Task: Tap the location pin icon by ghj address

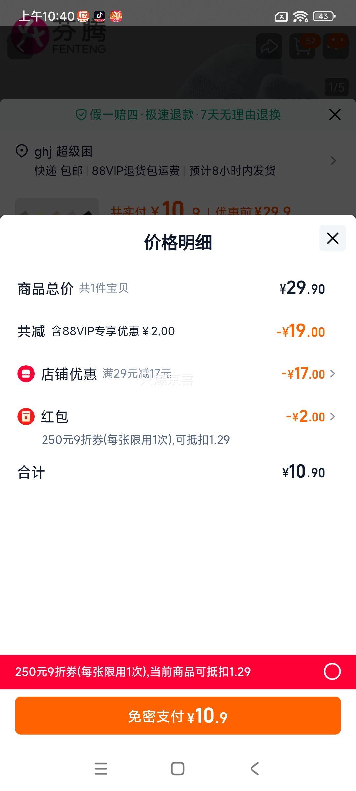Action: (22, 151)
